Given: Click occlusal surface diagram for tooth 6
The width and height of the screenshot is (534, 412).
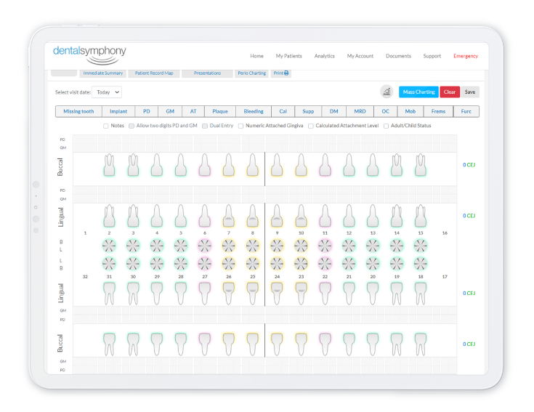Looking at the screenshot, I should coord(204,245).
